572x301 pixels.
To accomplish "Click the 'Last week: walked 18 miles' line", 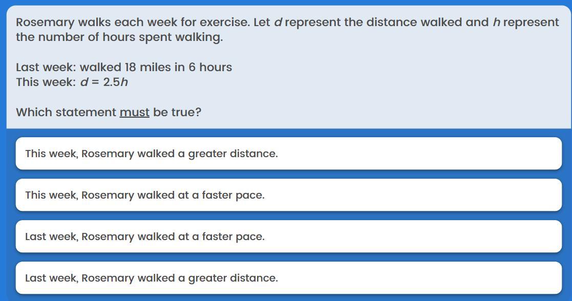I will tap(124, 67).
